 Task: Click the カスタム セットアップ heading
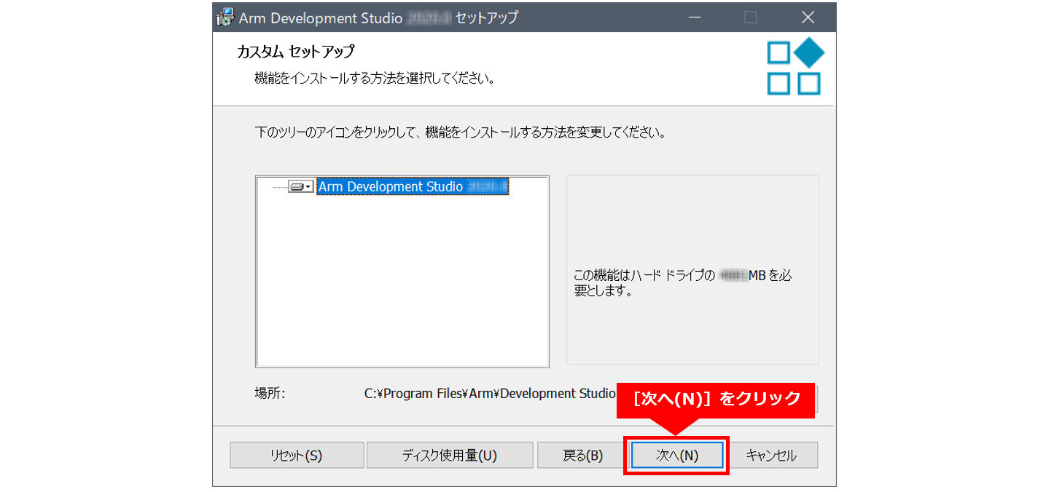click(295, 52)
